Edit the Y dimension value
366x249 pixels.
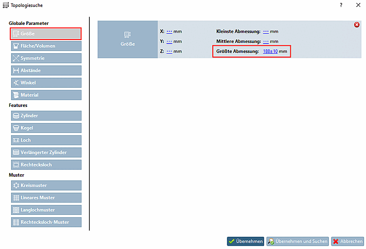click(x=169, y=41)
